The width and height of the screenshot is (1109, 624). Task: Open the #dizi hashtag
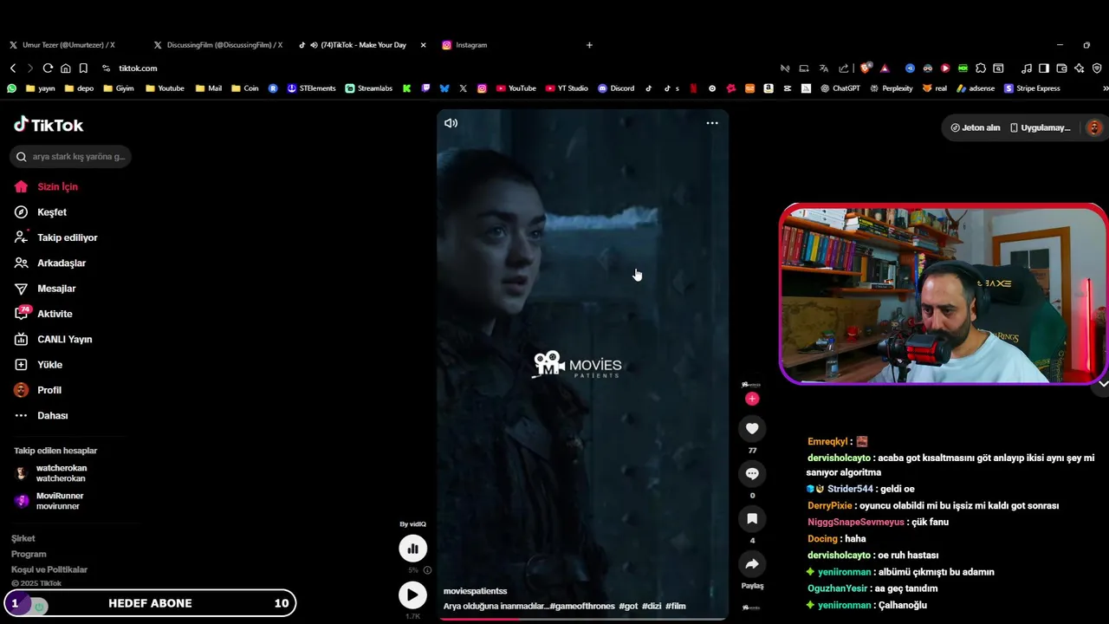pos(652,606)
